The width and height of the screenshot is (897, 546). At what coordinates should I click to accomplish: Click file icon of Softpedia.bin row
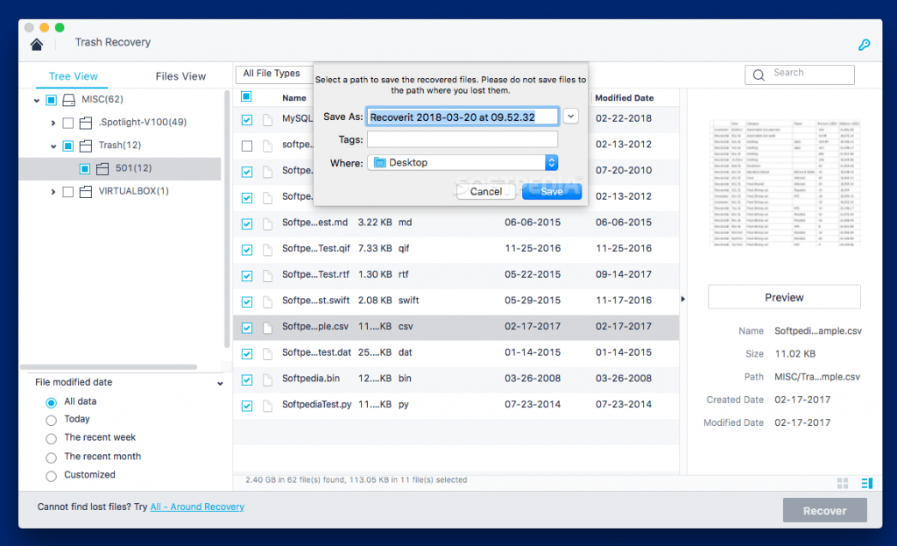267,379
